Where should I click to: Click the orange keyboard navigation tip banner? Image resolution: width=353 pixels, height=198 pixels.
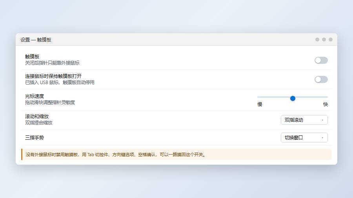click(176, 155)
